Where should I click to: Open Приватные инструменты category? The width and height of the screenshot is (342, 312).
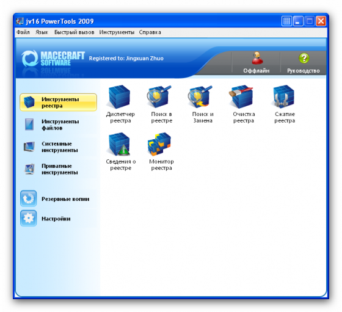coord(58,169)
